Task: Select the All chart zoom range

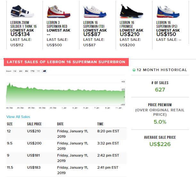Action: point(44,71)
